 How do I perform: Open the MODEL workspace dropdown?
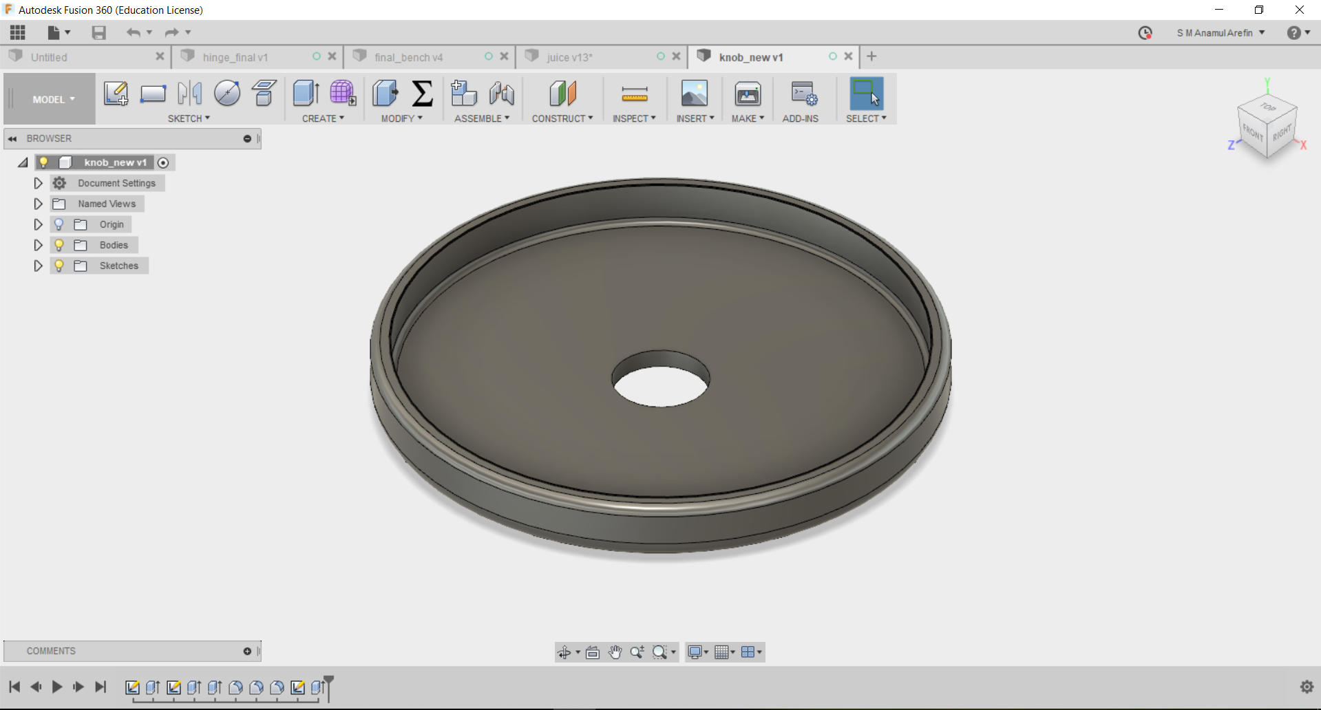point(53,100)
